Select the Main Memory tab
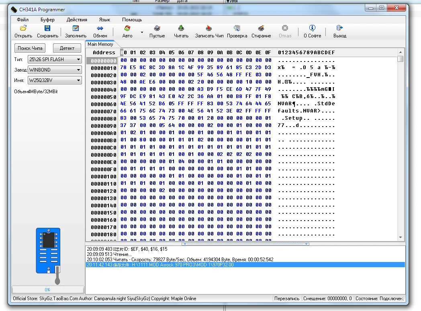Image resolution: width=421 pixels, height=311 pixels. coord(100,44)
